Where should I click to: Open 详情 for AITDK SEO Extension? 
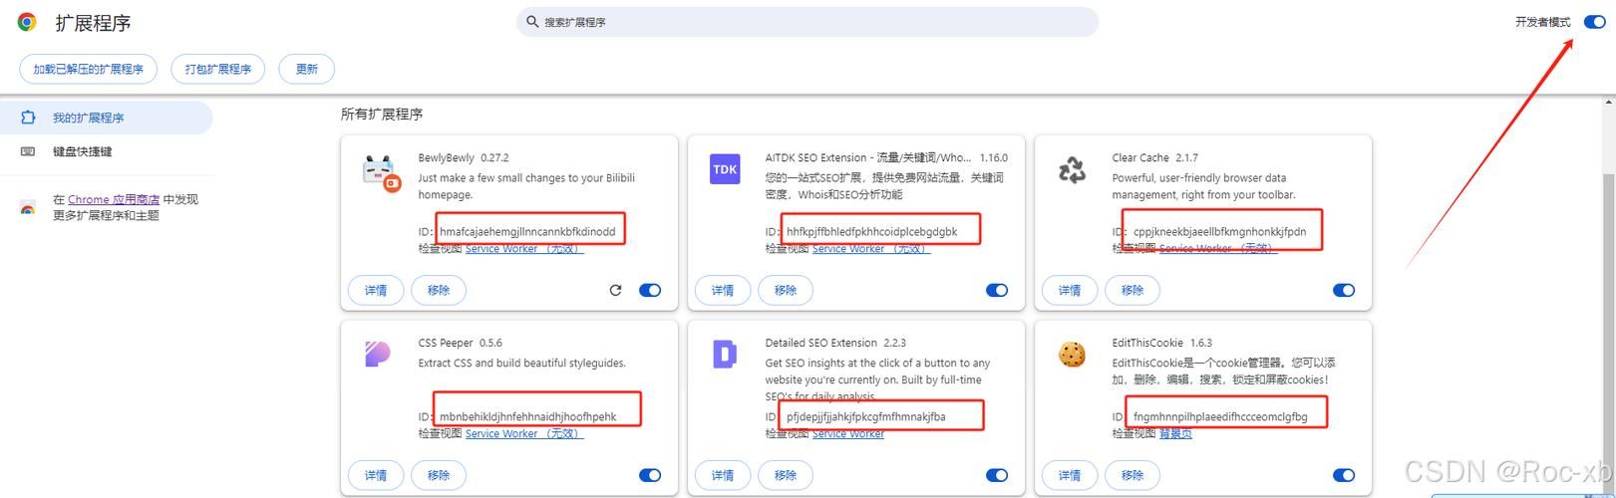pyautogui.click(x=723, y=290)
